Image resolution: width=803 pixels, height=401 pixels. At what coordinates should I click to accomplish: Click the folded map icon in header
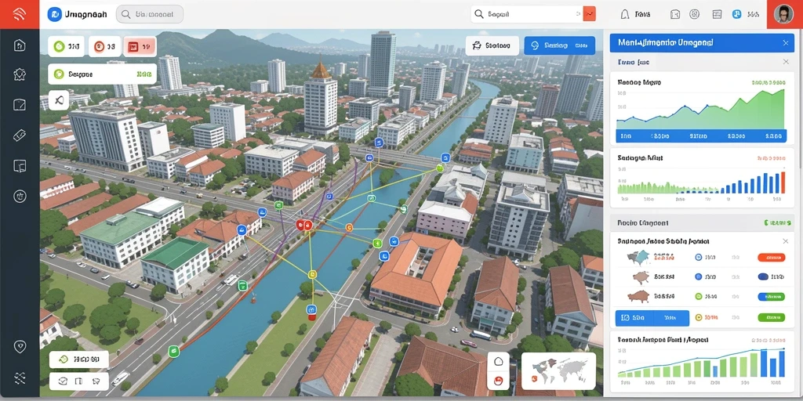coord(675,14)
